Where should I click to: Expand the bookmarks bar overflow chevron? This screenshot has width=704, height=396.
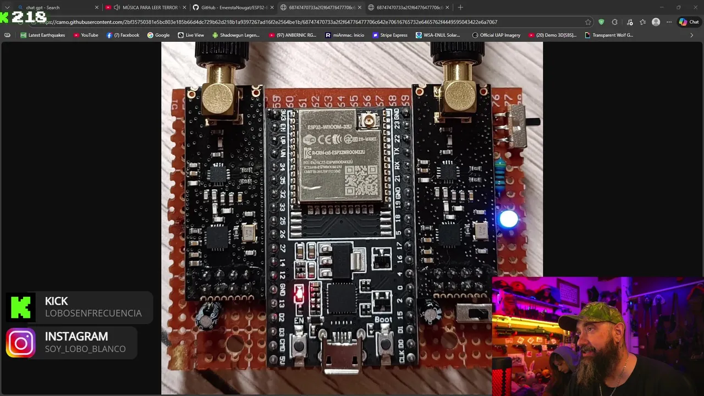pos(691,35)
